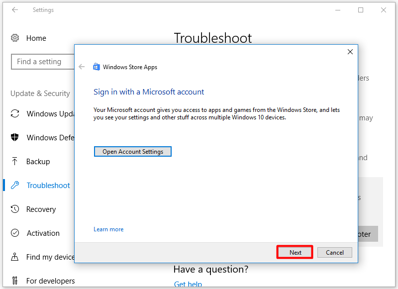The image size is (398, 289).
Task: Click the Find my device person icon
Action: click(x=14, y=257)
